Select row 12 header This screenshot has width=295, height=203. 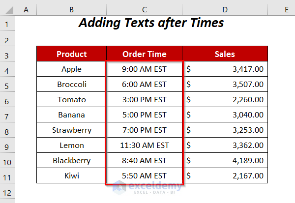(7, 192)
